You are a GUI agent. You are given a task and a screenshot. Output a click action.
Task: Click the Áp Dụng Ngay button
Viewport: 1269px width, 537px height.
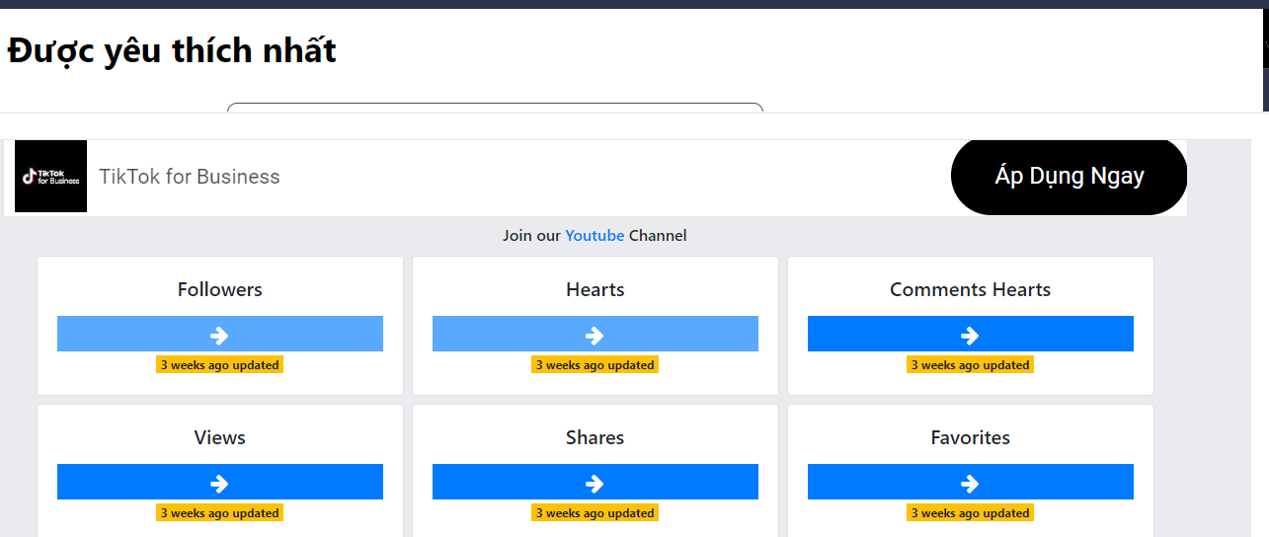[x=1069, y=177]
